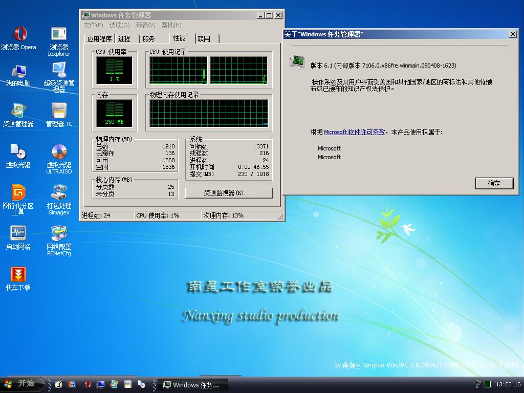Select the 管理器 TC floppy icon

(x=59, y=115)
